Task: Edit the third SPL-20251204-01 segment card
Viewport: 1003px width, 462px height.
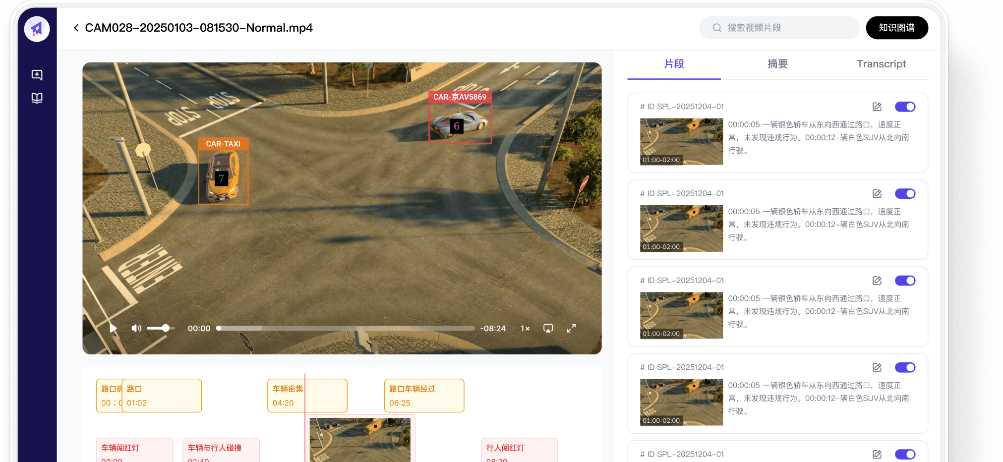Action: click(x=877, y=281)
